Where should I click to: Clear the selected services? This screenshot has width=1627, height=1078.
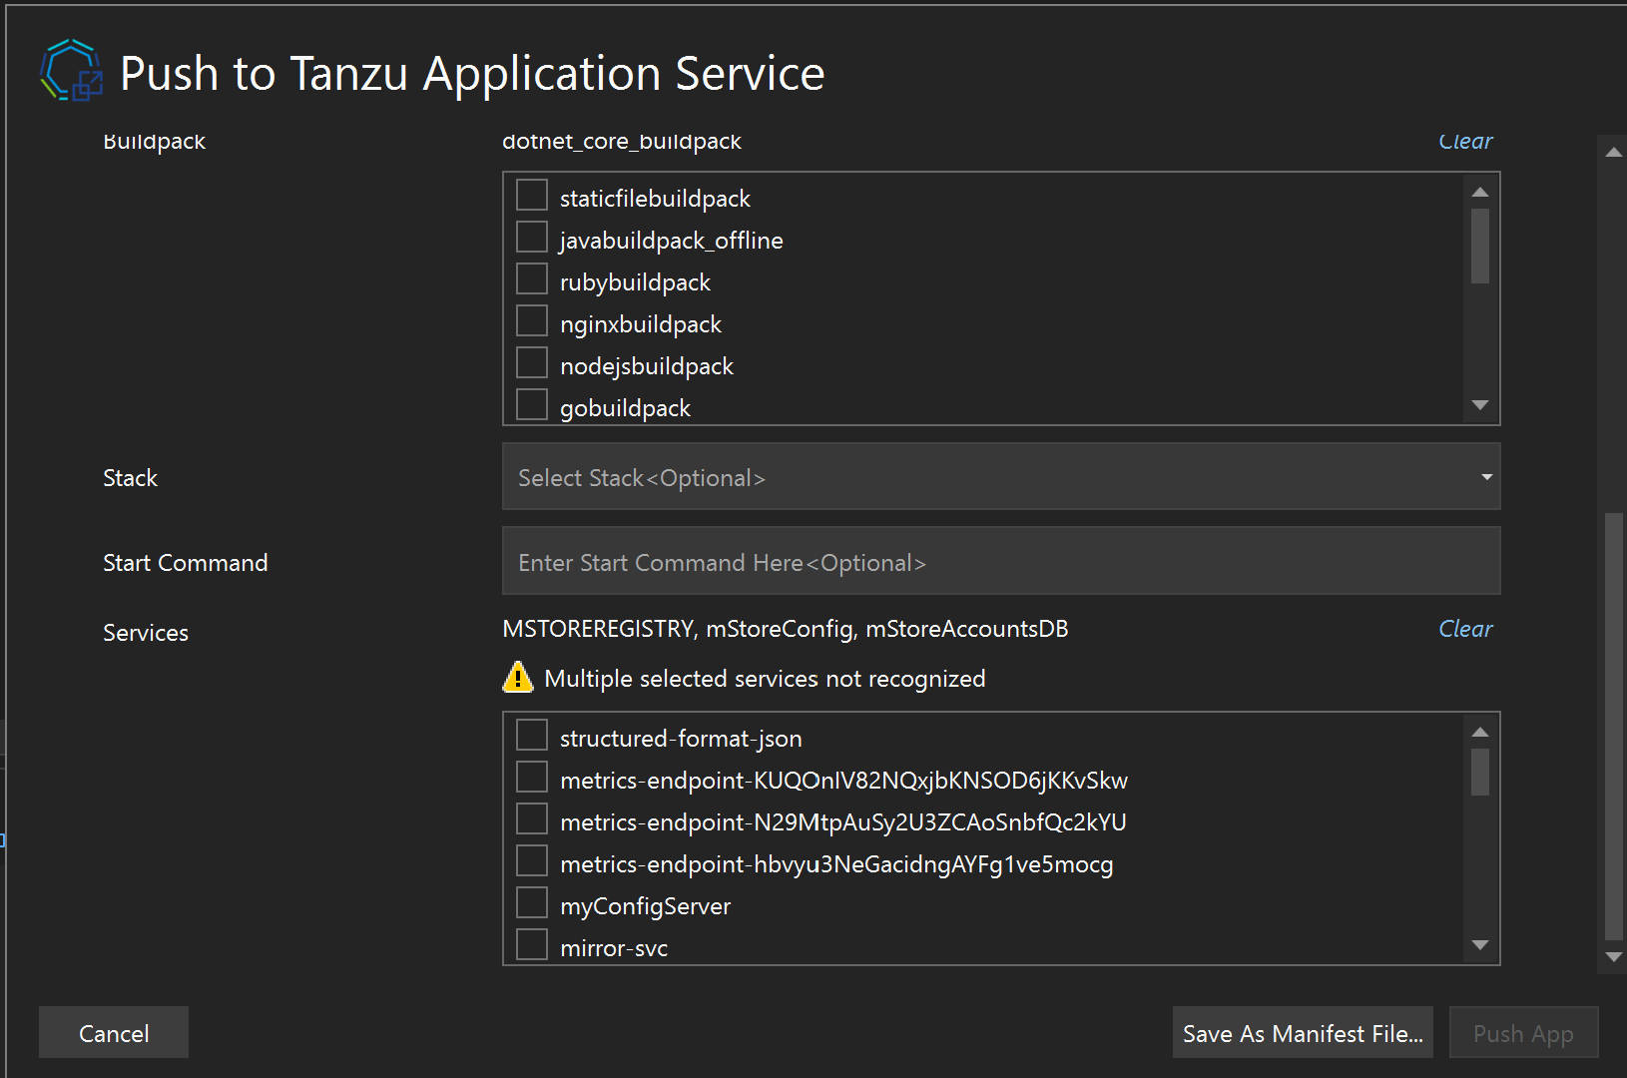1464,629
